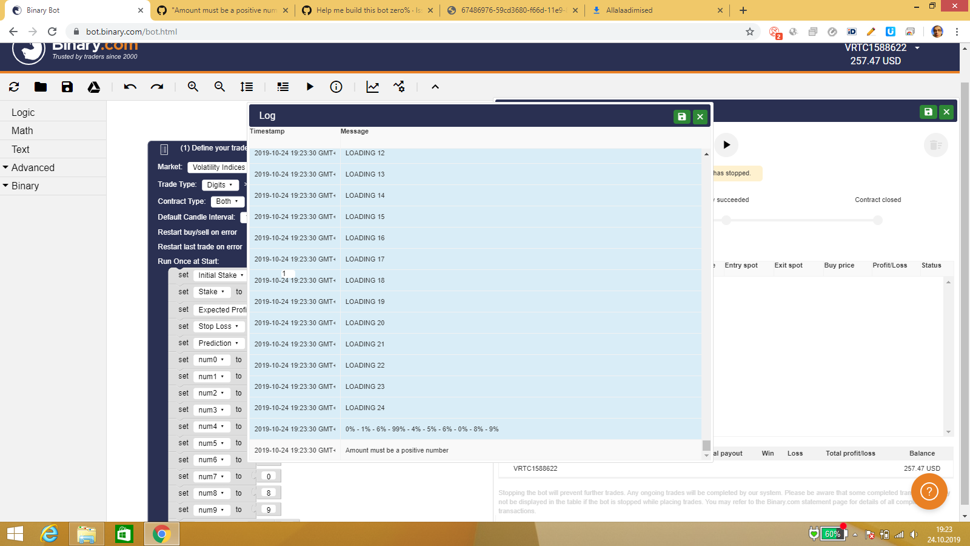Screen dimensions: 970x546
Task: Select the Math category
Action: (x=22, y=130)
